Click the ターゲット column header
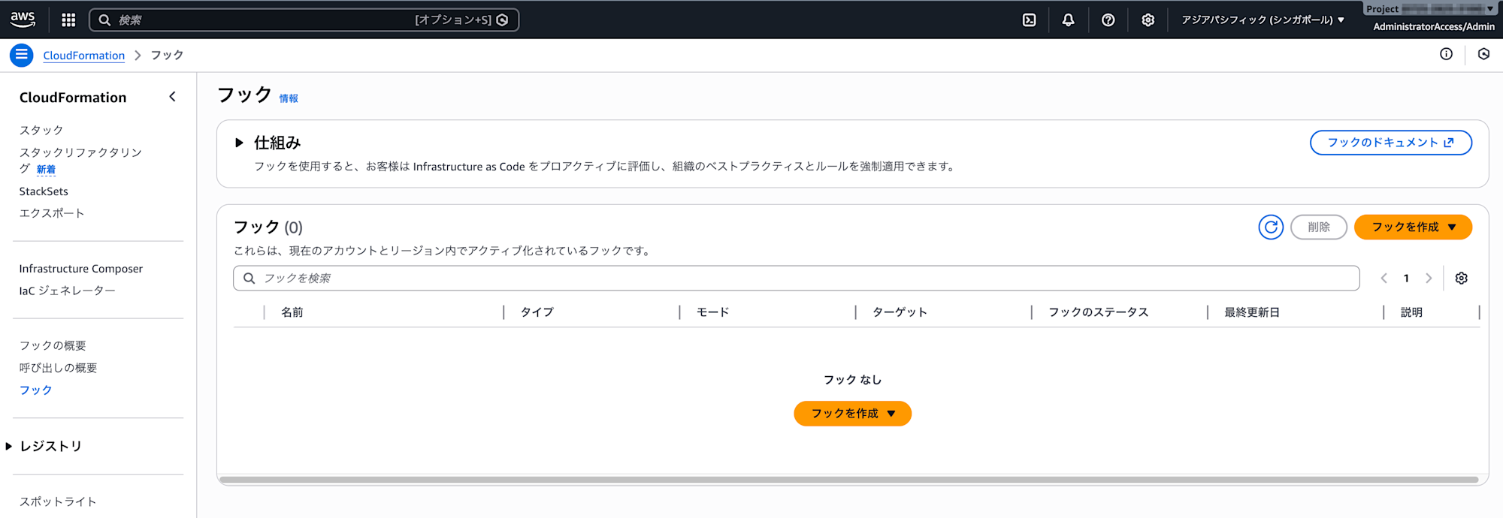The image size is (1503, 518). (900, 312)
